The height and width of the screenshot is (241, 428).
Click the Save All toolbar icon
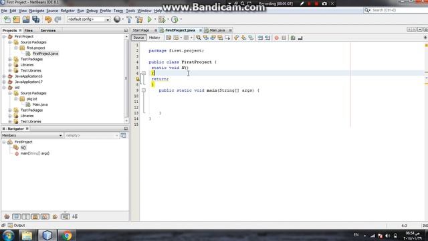(35, 19)
